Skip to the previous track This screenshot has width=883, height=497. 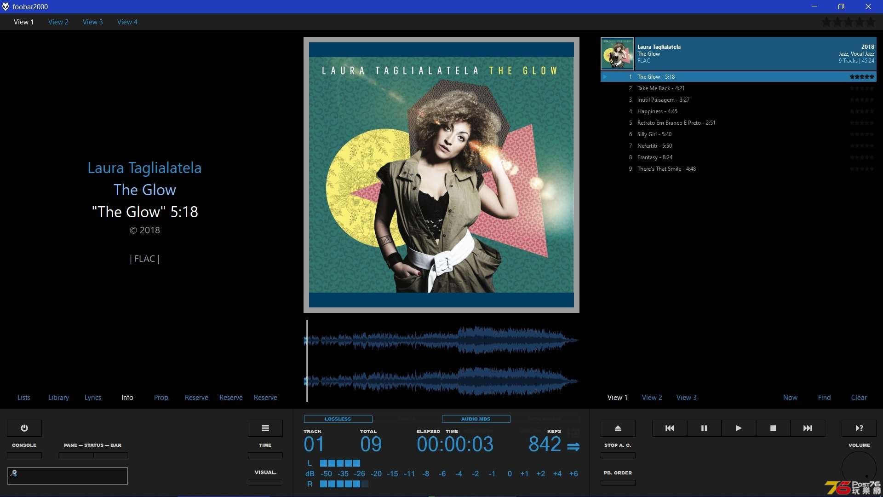[x=670, y=428]
